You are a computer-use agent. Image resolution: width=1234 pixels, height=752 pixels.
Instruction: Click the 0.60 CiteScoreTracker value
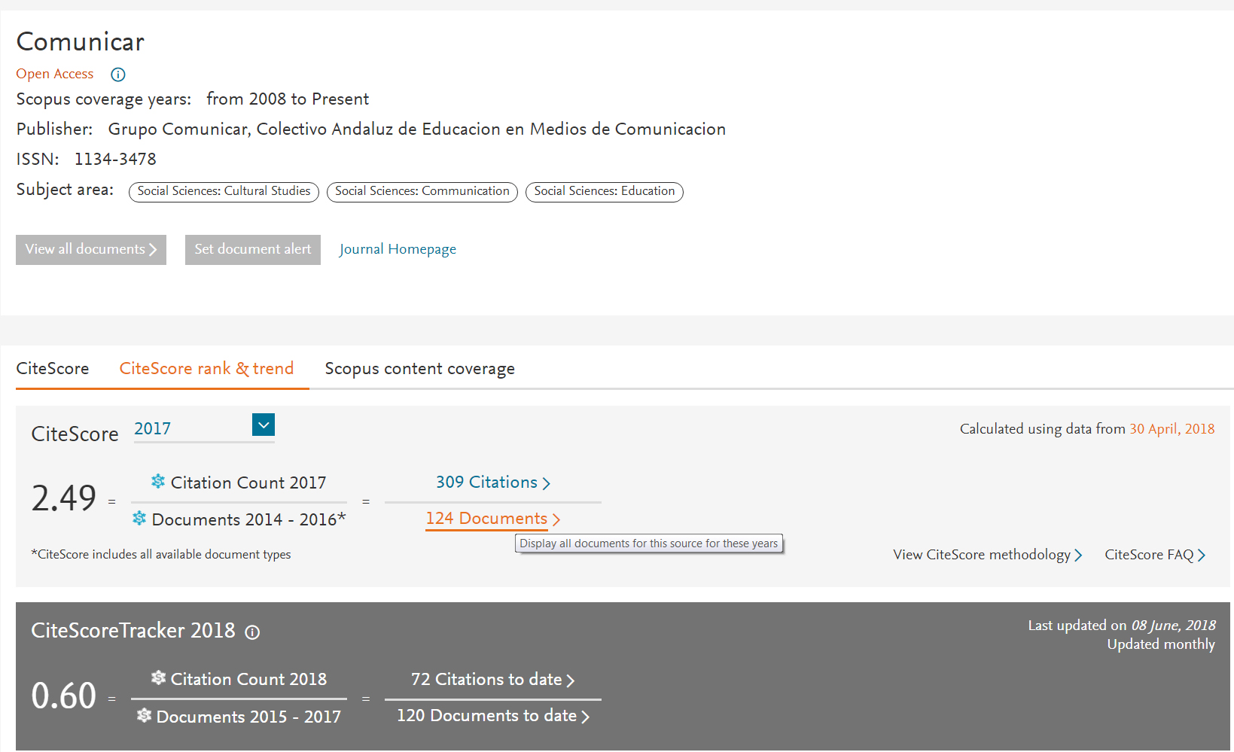point(64,696)
